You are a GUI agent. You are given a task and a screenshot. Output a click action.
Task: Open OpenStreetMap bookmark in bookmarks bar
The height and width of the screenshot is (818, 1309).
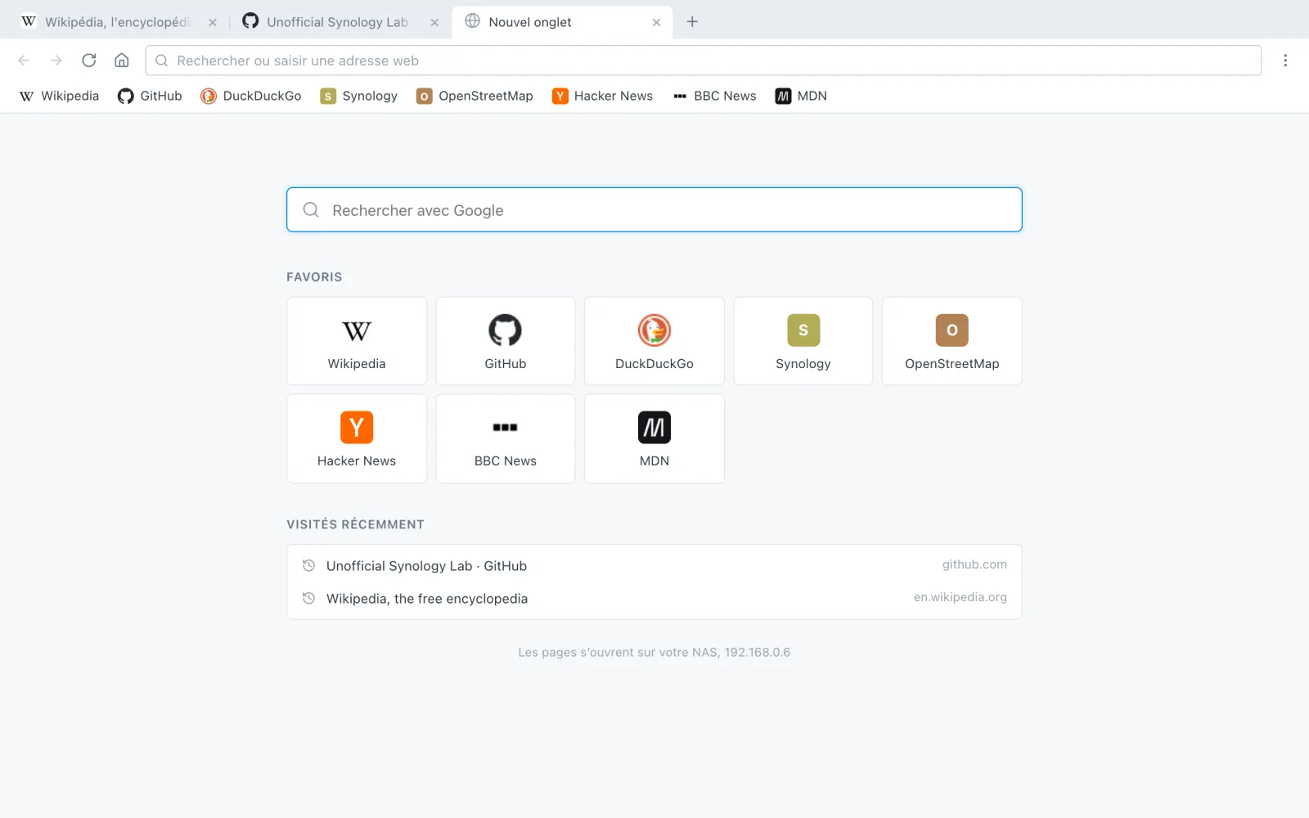click(475, 96)
